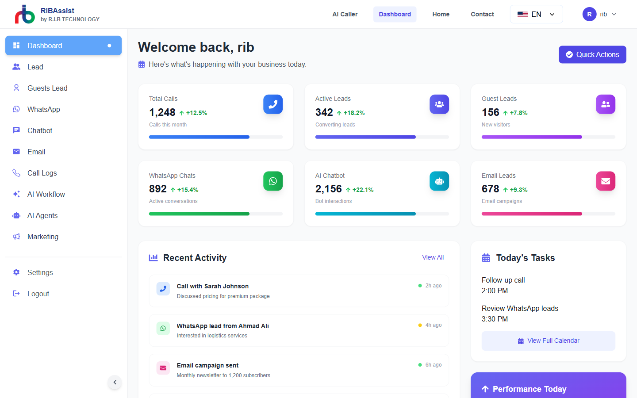637x398 pixels.
Task: Click the Total Calls phone icon
Action: coord(273,104)
